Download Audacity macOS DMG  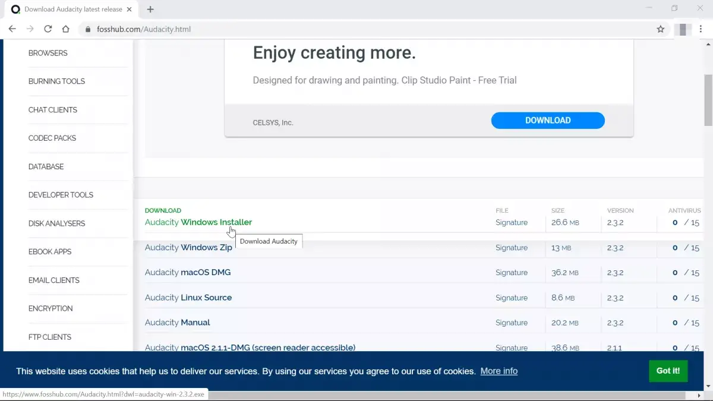pyautogui.click(x=188, y=272)
